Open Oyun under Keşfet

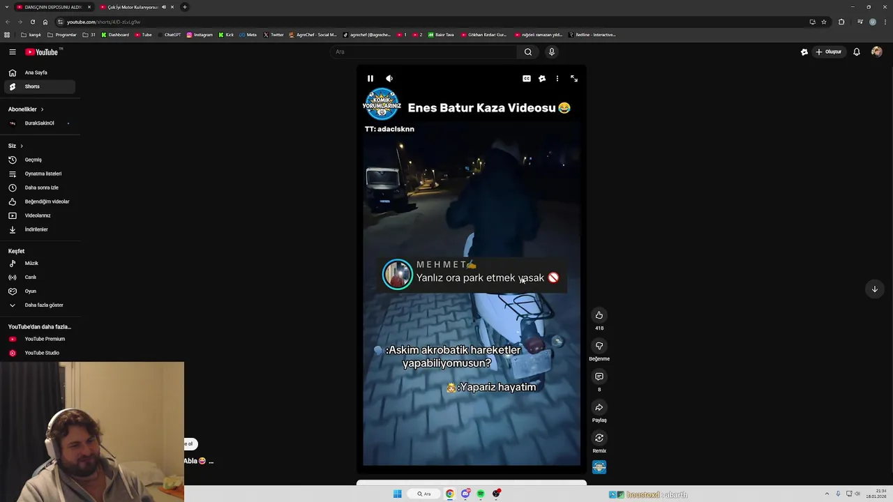[x=40, y=291]
